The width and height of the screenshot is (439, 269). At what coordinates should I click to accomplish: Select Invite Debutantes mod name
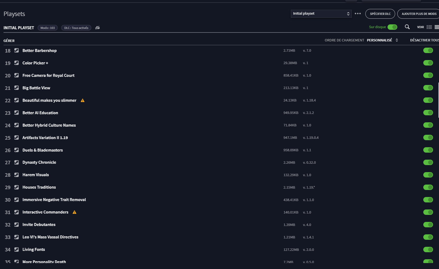click(x=39, y=225)
